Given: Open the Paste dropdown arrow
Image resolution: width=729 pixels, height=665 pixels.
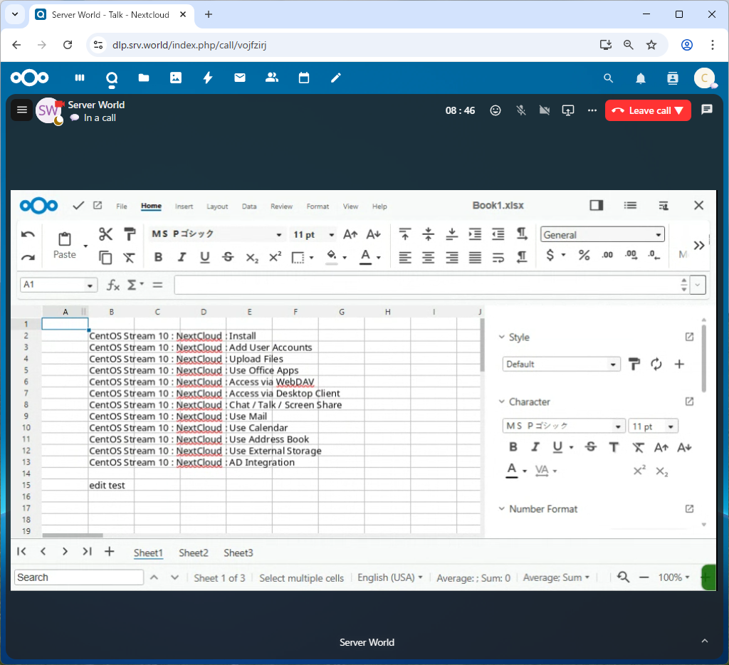Looking at the screenshot, I should tap(85, 246).
